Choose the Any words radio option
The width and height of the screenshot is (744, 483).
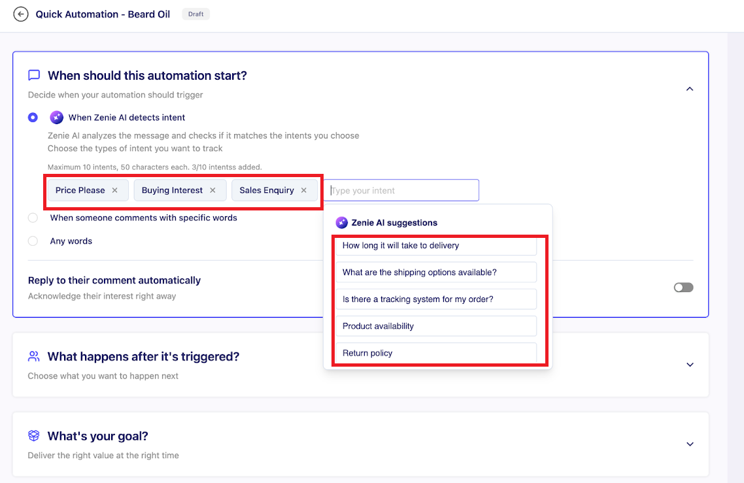click(x=33, y=241)
